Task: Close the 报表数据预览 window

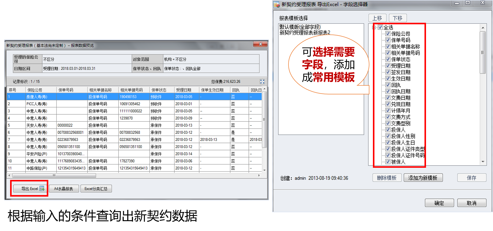Action: (x=260, y=44)
